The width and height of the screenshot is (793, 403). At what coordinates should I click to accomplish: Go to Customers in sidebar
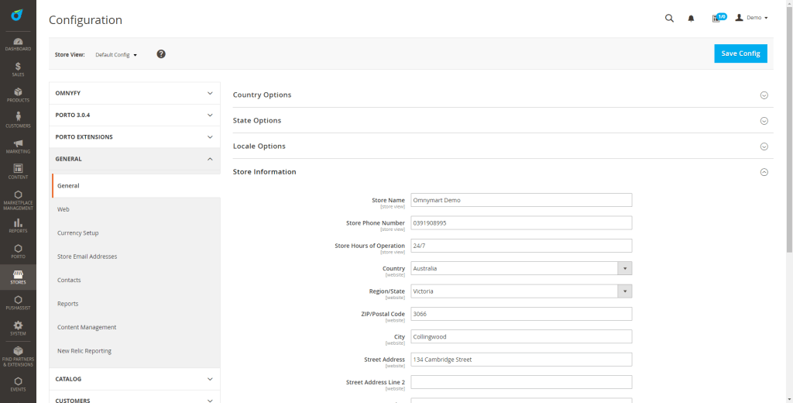coord(18,120)
